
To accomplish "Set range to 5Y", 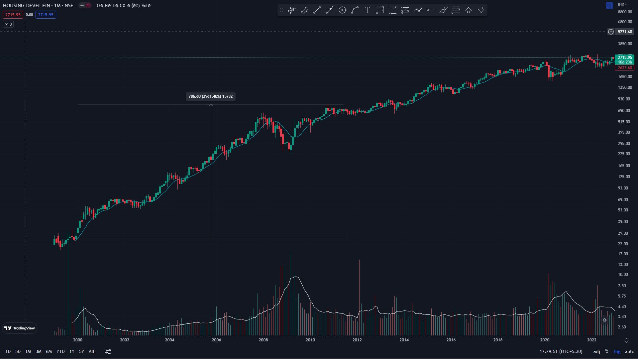I will (81, 351).
